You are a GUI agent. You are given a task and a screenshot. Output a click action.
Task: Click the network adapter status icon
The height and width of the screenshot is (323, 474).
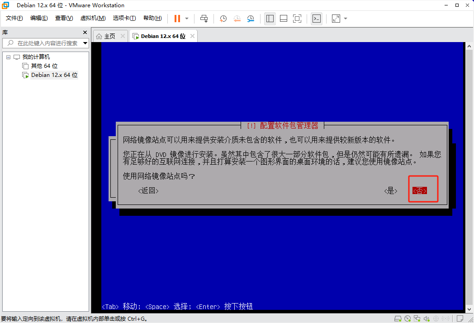(x=417, y=318)
